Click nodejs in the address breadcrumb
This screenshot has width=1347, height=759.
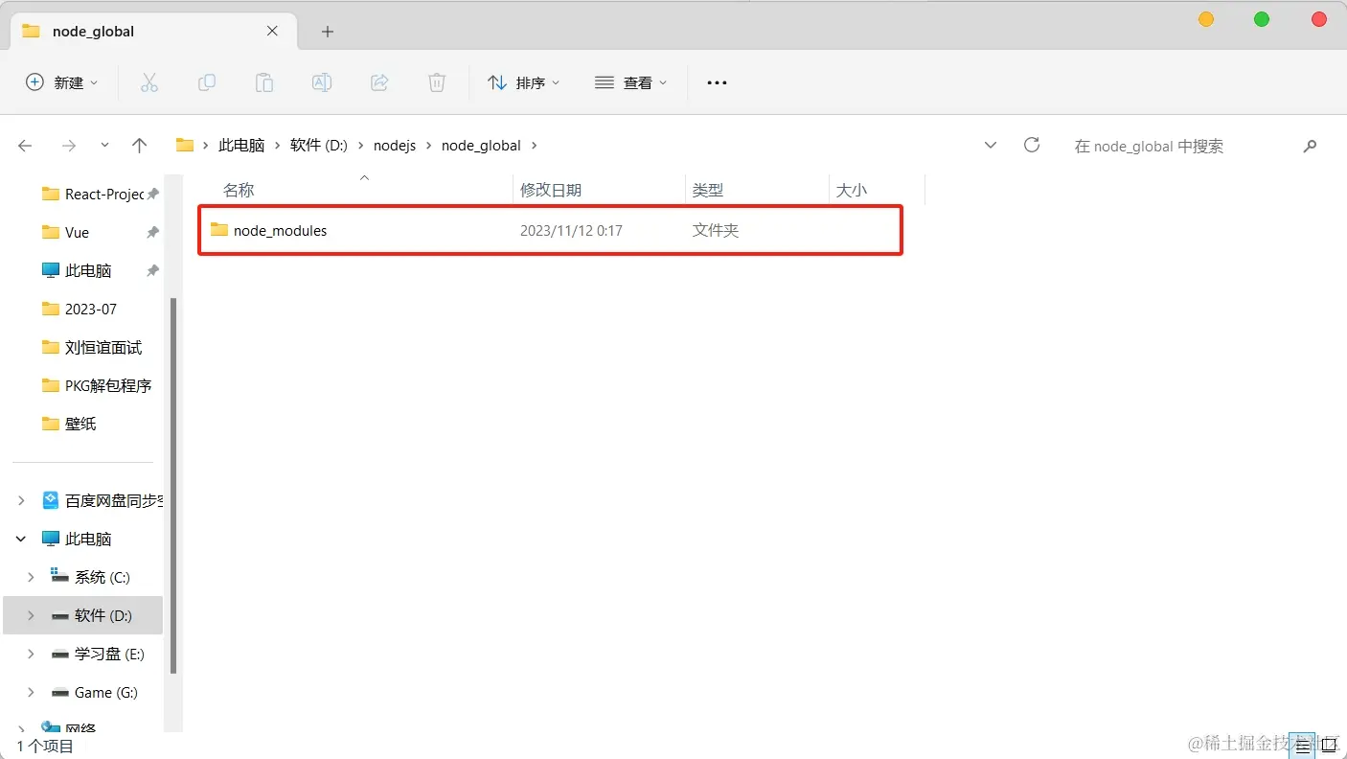pyautogui.click(x=395, y=146)
